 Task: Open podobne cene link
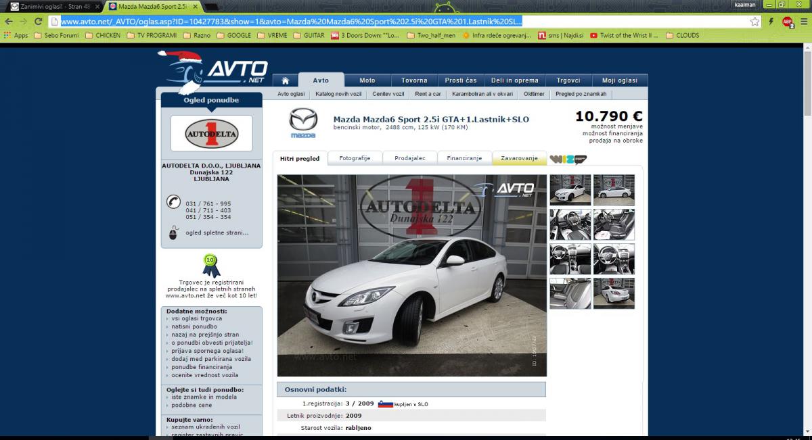tap(191, 406)
